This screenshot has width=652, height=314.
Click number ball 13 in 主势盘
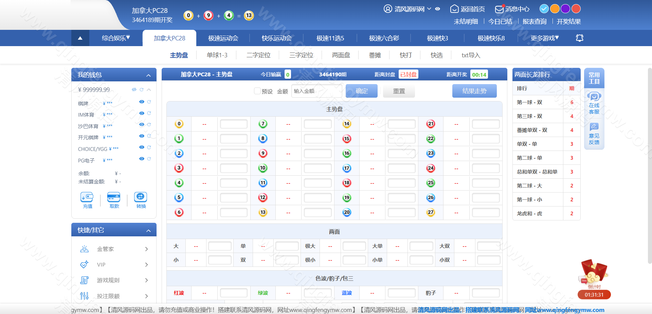click(263, 212)
